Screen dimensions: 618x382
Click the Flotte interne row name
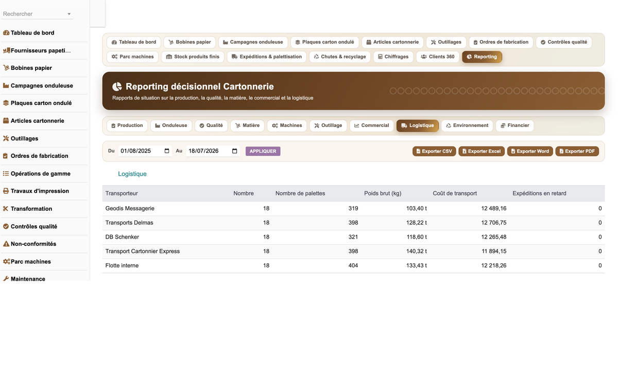coord(122,265)
